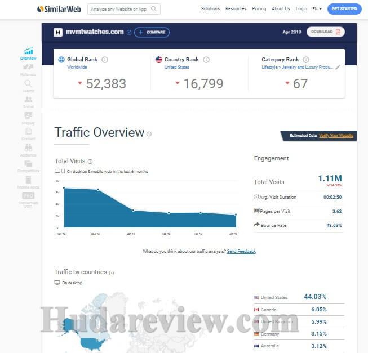Viewport: 368px width, 353px height.
Task: Click Category Rank info icon
Action: click(x=306, y=60)
